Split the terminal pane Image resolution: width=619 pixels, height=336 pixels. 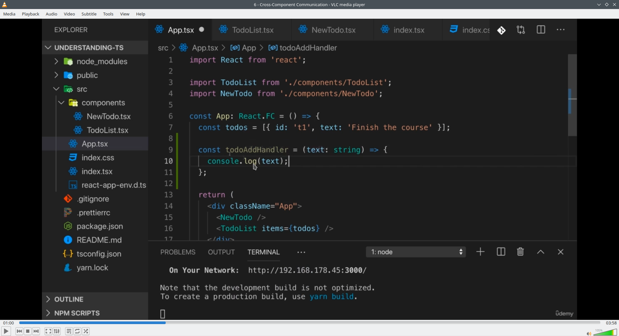pos(501,252)
